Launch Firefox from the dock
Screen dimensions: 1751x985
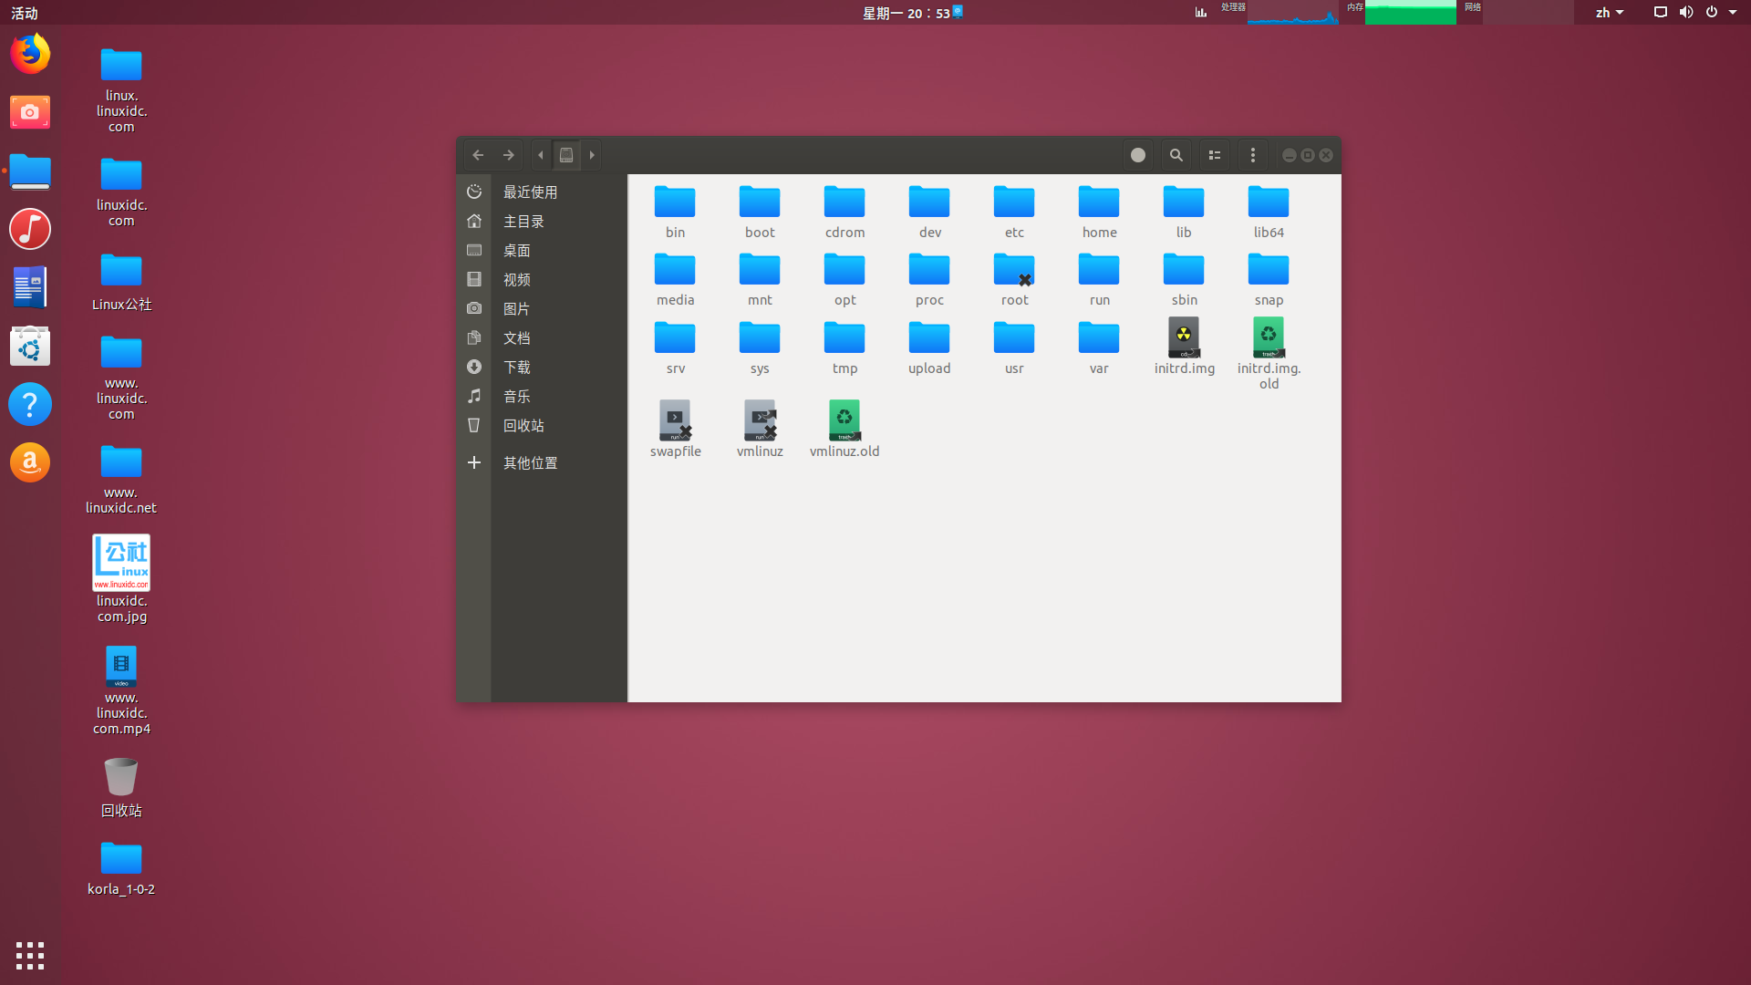pos(30,54)
